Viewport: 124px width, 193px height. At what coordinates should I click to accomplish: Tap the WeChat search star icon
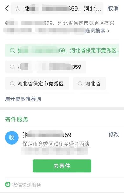point(18,9)
